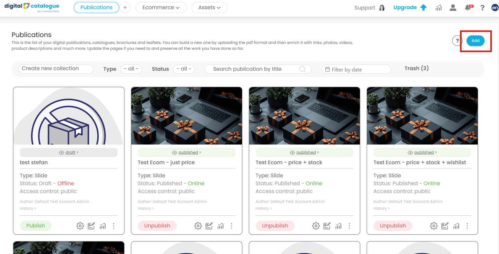
Task: Open editor icon on Test Ecom - just price
Action: 209,226
